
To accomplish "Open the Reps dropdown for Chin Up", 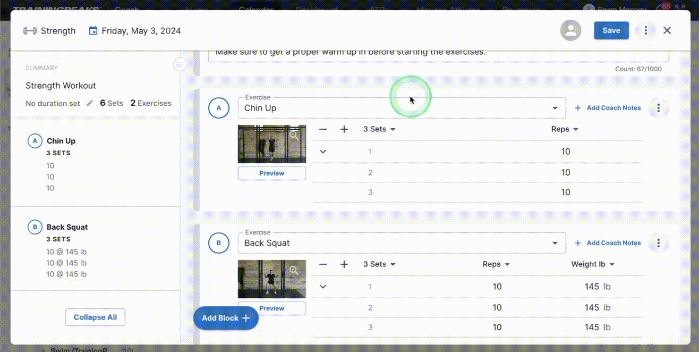I will [564, 129].
